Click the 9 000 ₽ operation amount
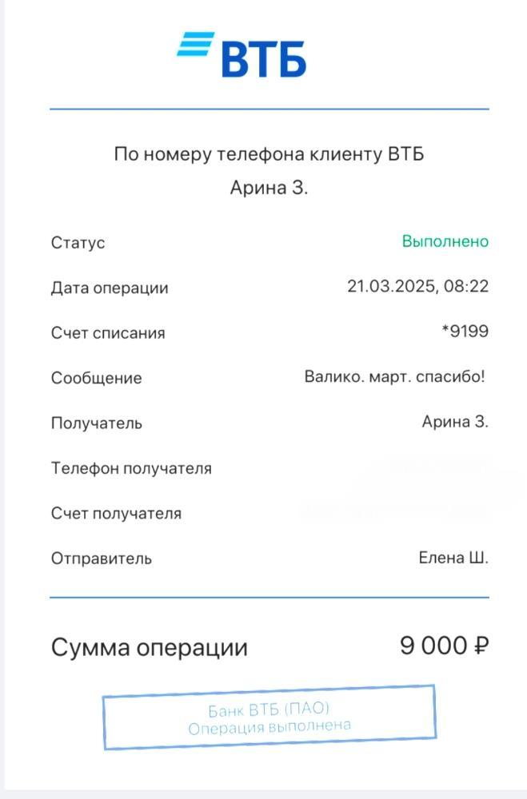This screenshot has height=799, width=527. click(444, 646)
